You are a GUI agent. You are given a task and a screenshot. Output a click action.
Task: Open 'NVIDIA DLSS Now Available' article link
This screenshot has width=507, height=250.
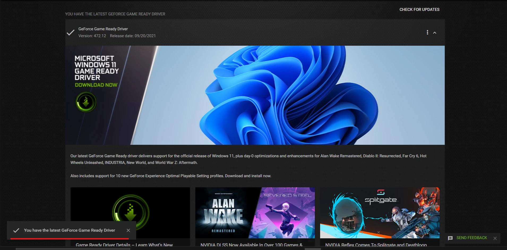pyautogui.click(x=252, y=245)
